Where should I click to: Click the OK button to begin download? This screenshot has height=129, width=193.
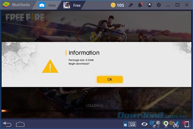pyautogui.click(x=110, y=79)
